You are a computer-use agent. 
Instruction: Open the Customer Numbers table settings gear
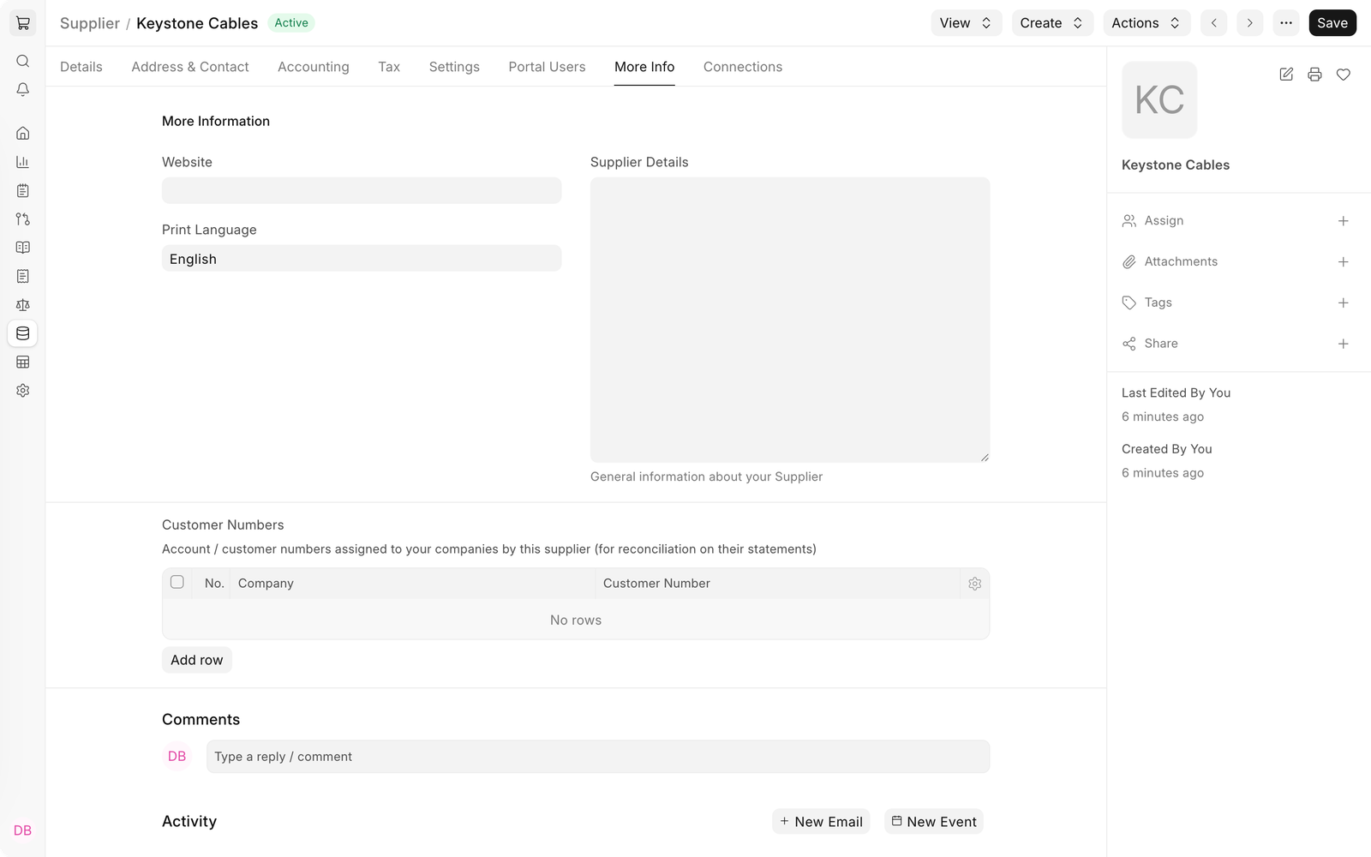(975, 584)
